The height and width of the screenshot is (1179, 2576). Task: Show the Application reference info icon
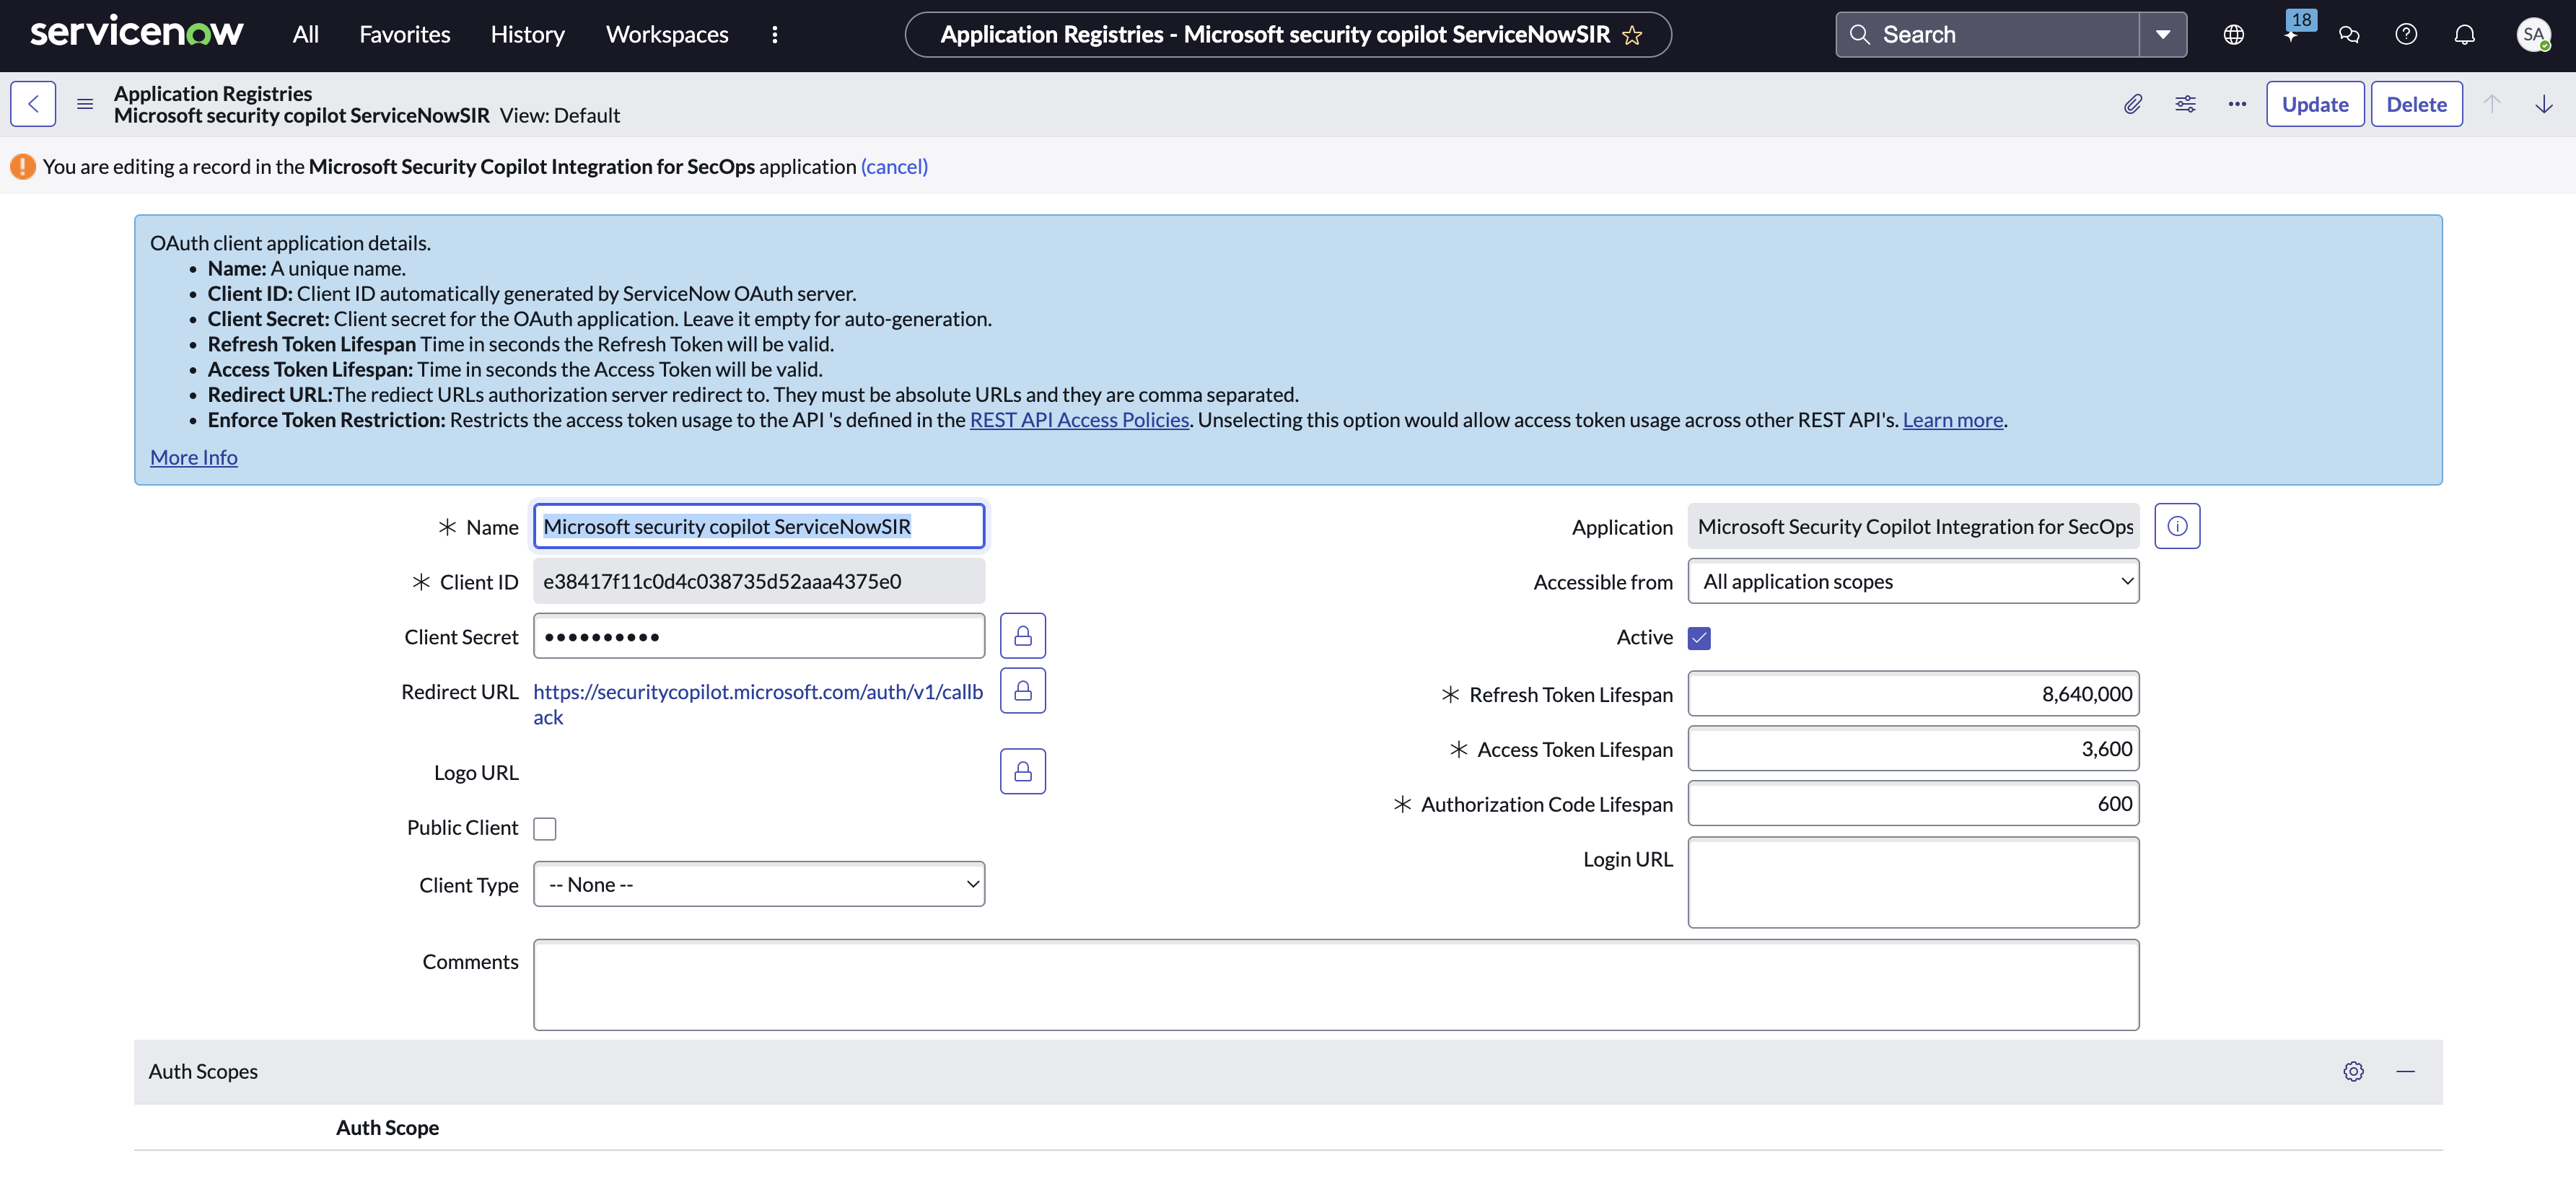coord(2177,526)
